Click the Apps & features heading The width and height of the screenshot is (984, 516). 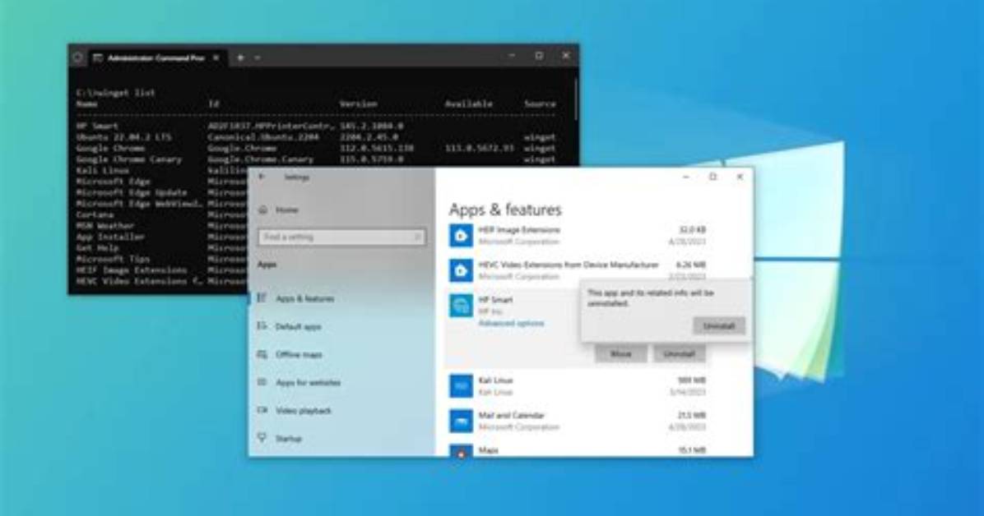[x=505, y=210]
